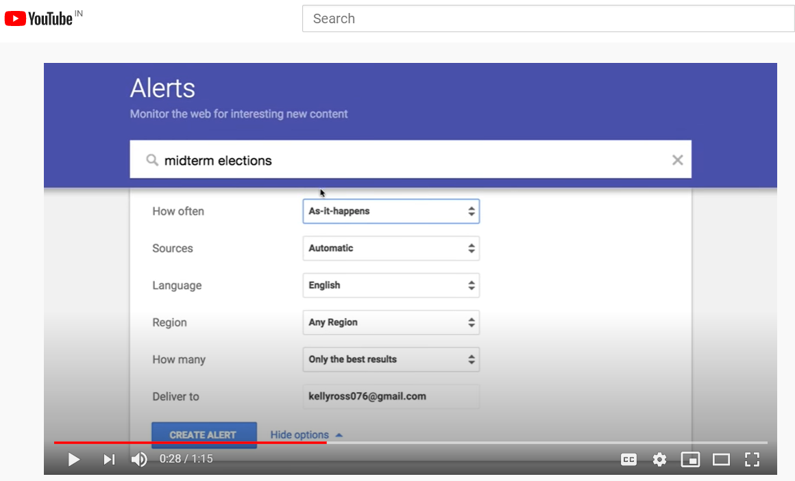
Task: Open the Sources dropdown
Action: coord(391,248)
